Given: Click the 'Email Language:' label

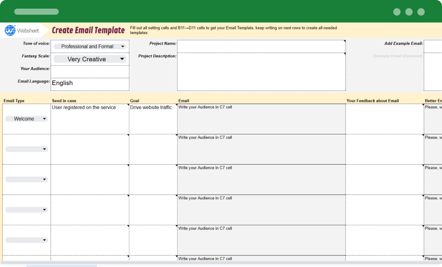Looking at the screenshot, I should tap(34, 81).
